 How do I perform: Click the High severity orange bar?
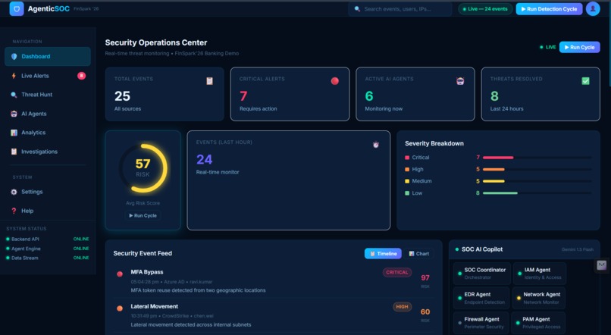493,170
